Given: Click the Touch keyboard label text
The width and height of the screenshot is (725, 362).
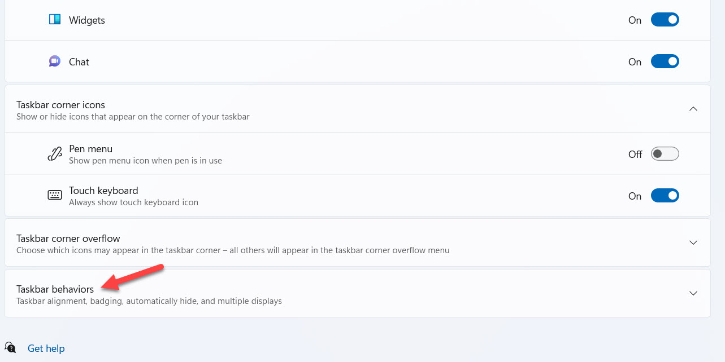Looking at the screenshot, I should tap(103, 191).
